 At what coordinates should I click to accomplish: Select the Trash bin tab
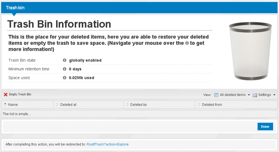(x=15, y=8)
